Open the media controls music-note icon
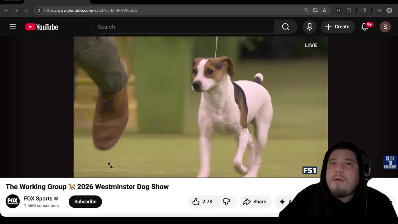The image size is (398, 224). coord(379,10)
